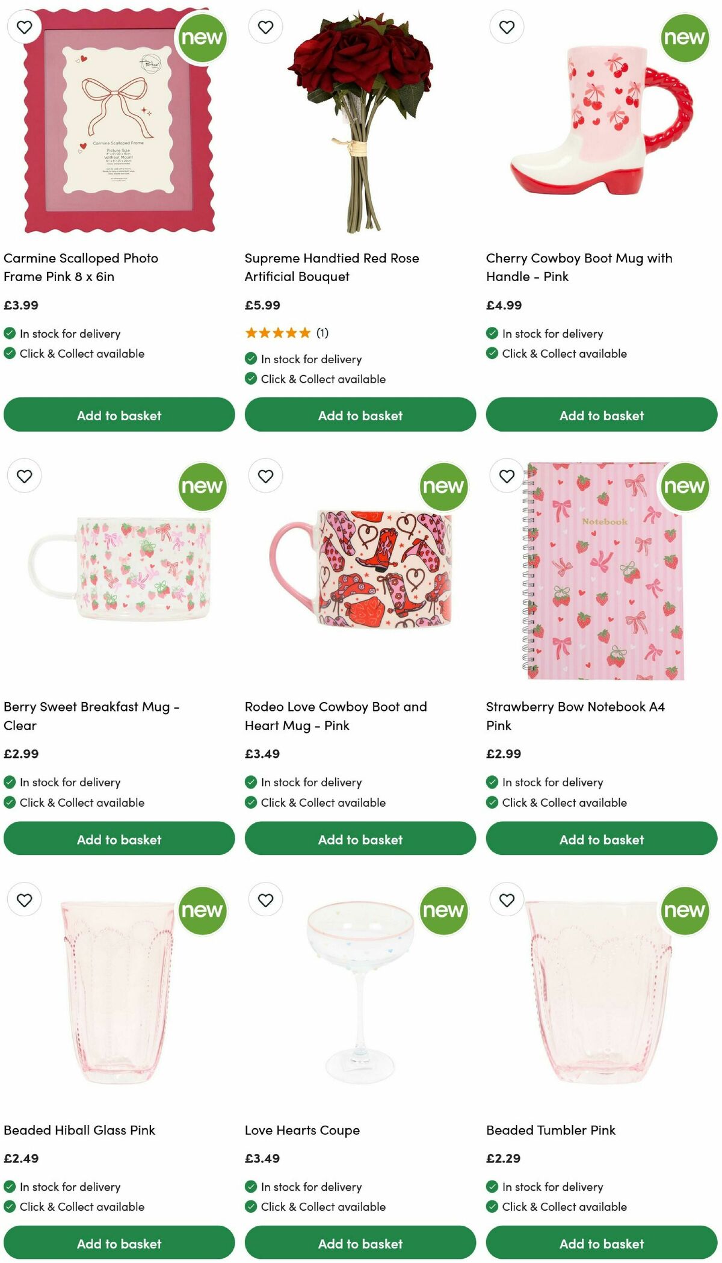Add Strawberry Bow Notebook A4 Pink to basket
The width and height of the screenshot is (722, 1263).
[x=601, y=839]
